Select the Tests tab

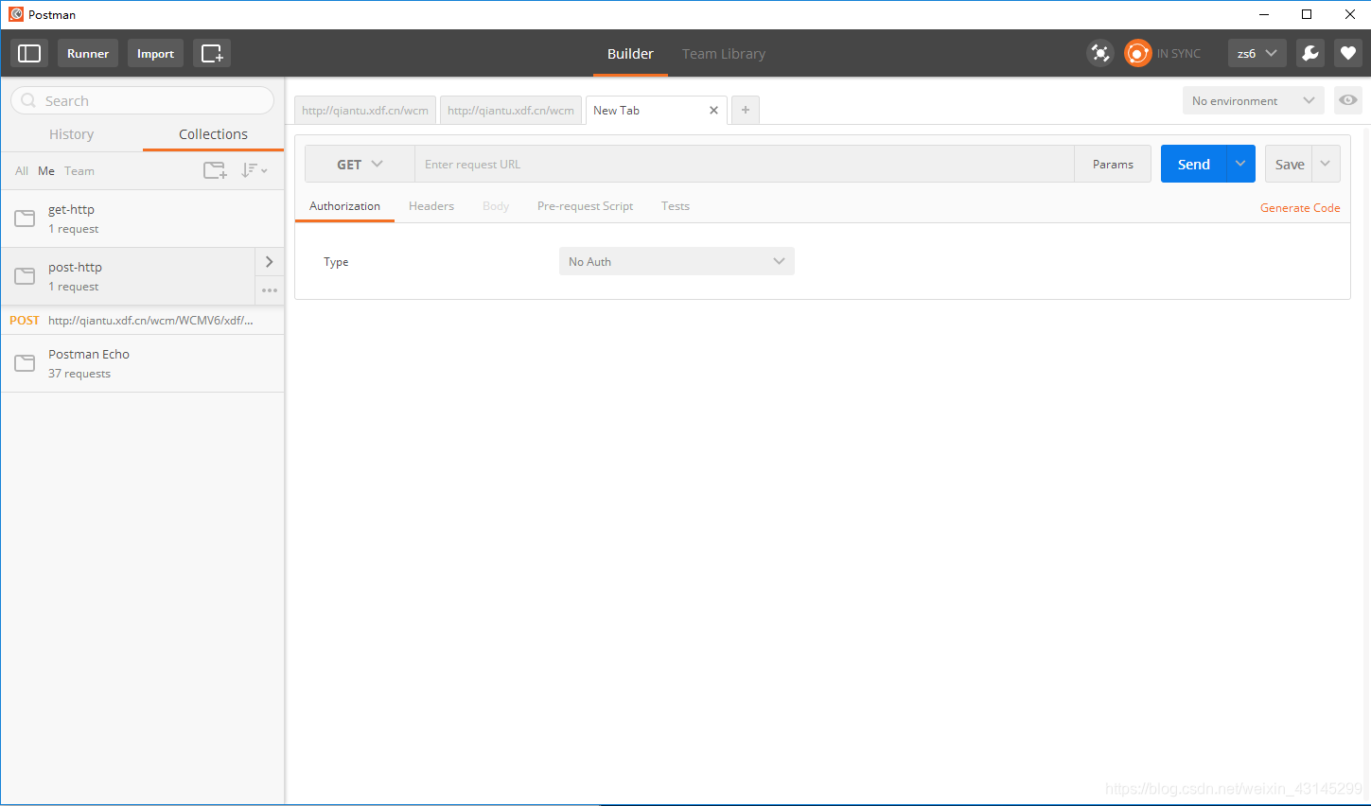676,206
